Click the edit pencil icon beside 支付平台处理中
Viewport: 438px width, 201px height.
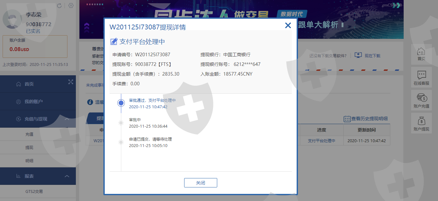[x=114, y=41]
